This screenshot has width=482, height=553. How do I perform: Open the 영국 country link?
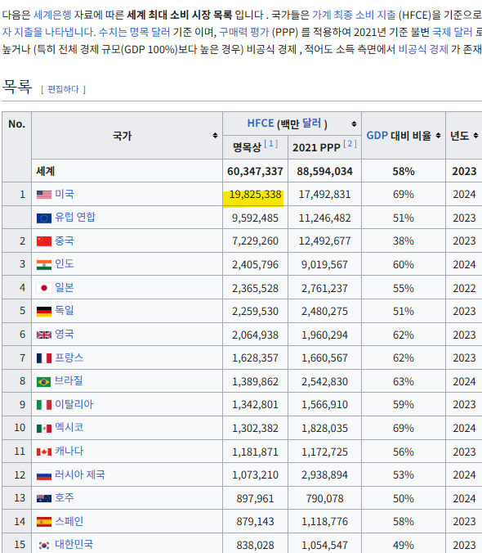tap(65, 334)
